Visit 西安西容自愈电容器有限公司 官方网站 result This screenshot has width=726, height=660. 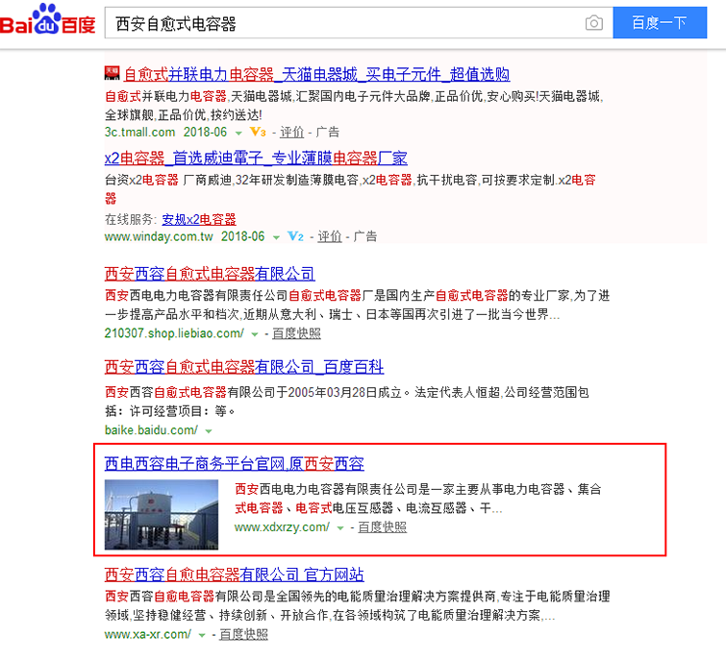[x=235, y=574]
